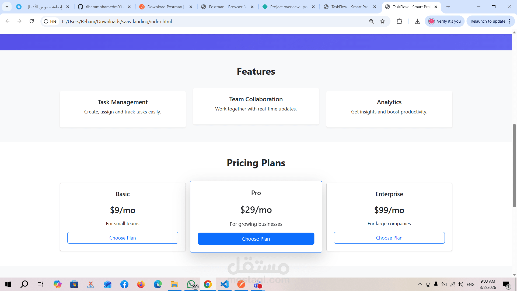Click the page vertical scrollbar thumb
517x291 pixels.
tap(514, 165)
